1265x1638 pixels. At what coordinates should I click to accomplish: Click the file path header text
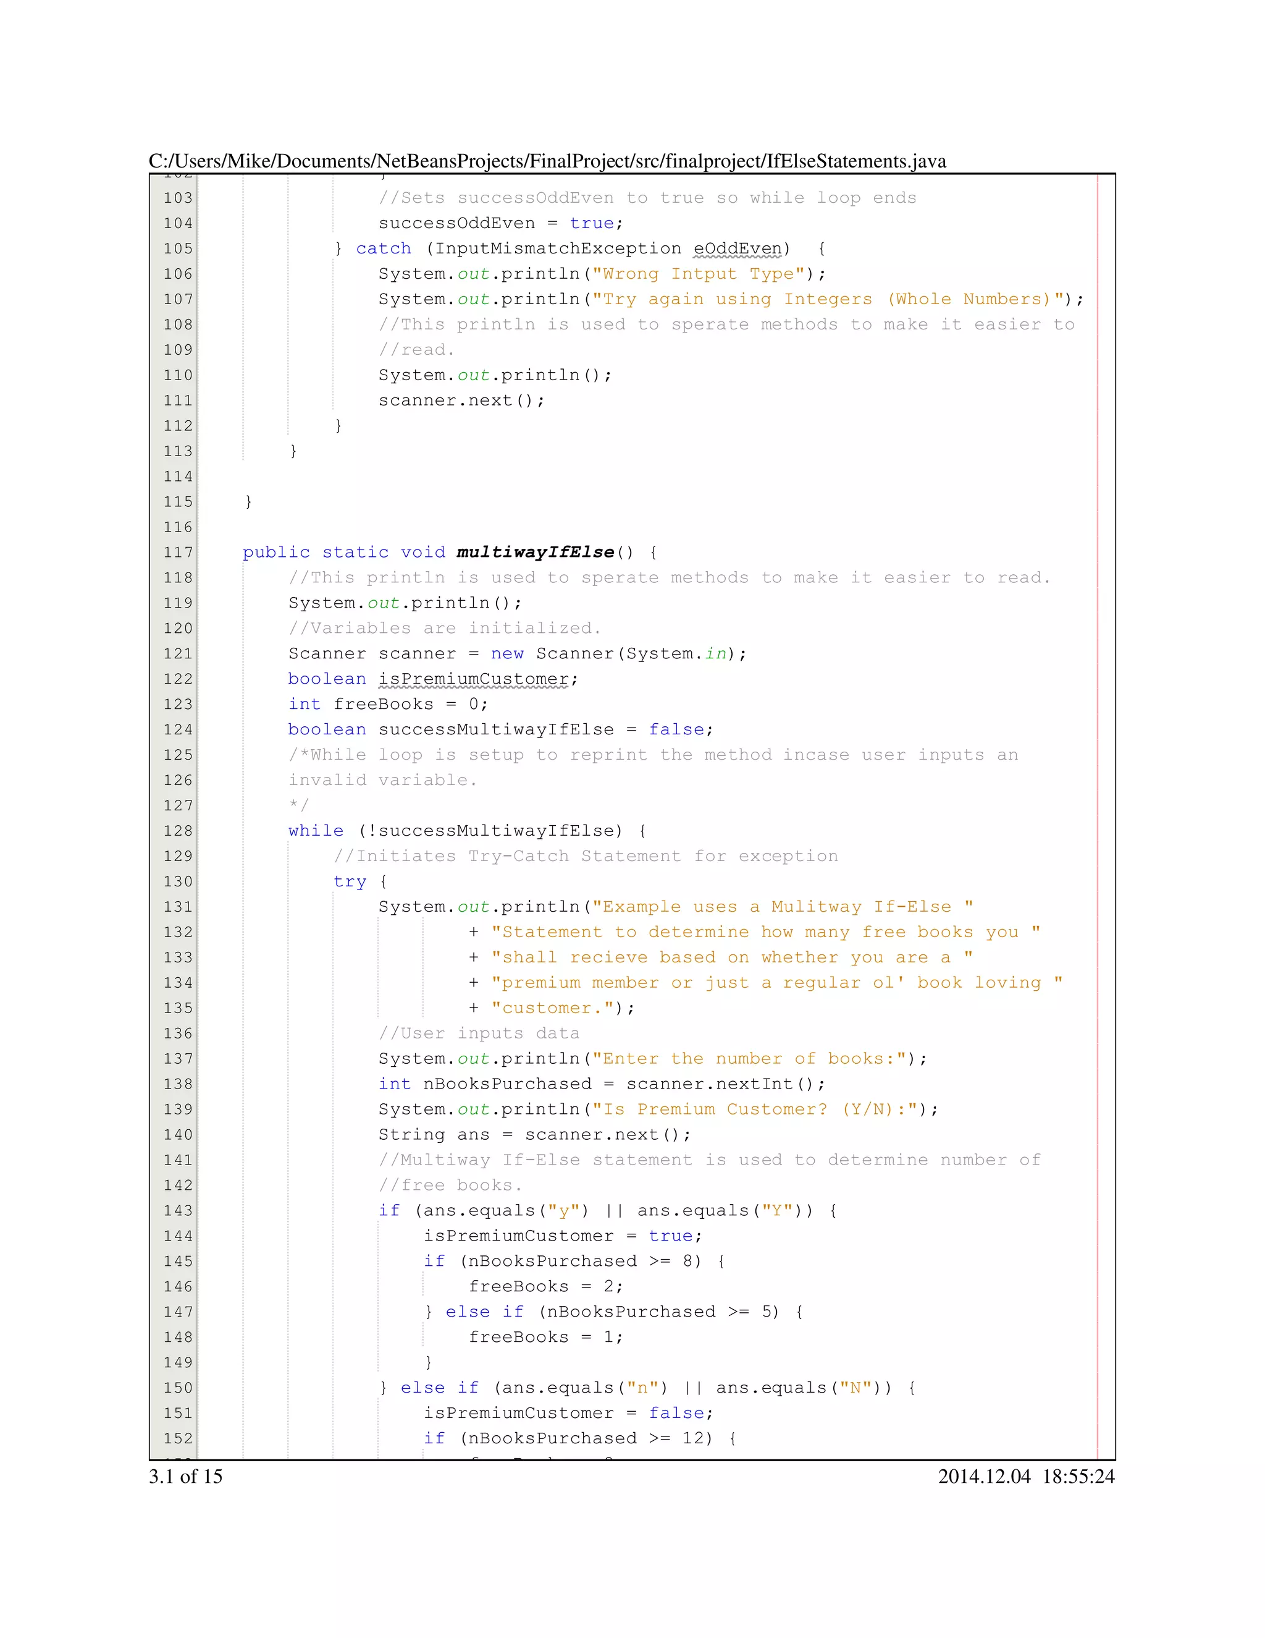[547, 161]
